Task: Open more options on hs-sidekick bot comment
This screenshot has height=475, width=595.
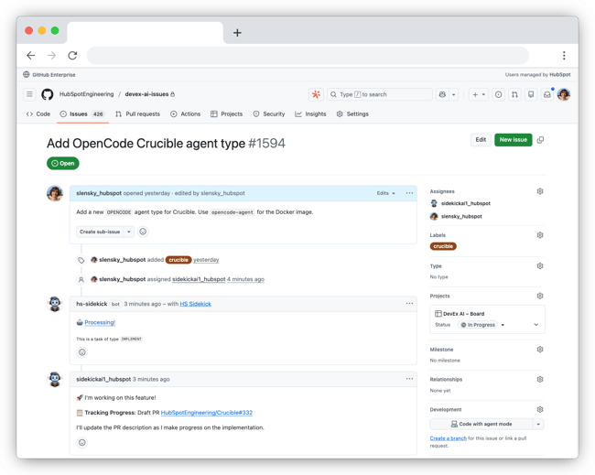Action: click(409, 304)
